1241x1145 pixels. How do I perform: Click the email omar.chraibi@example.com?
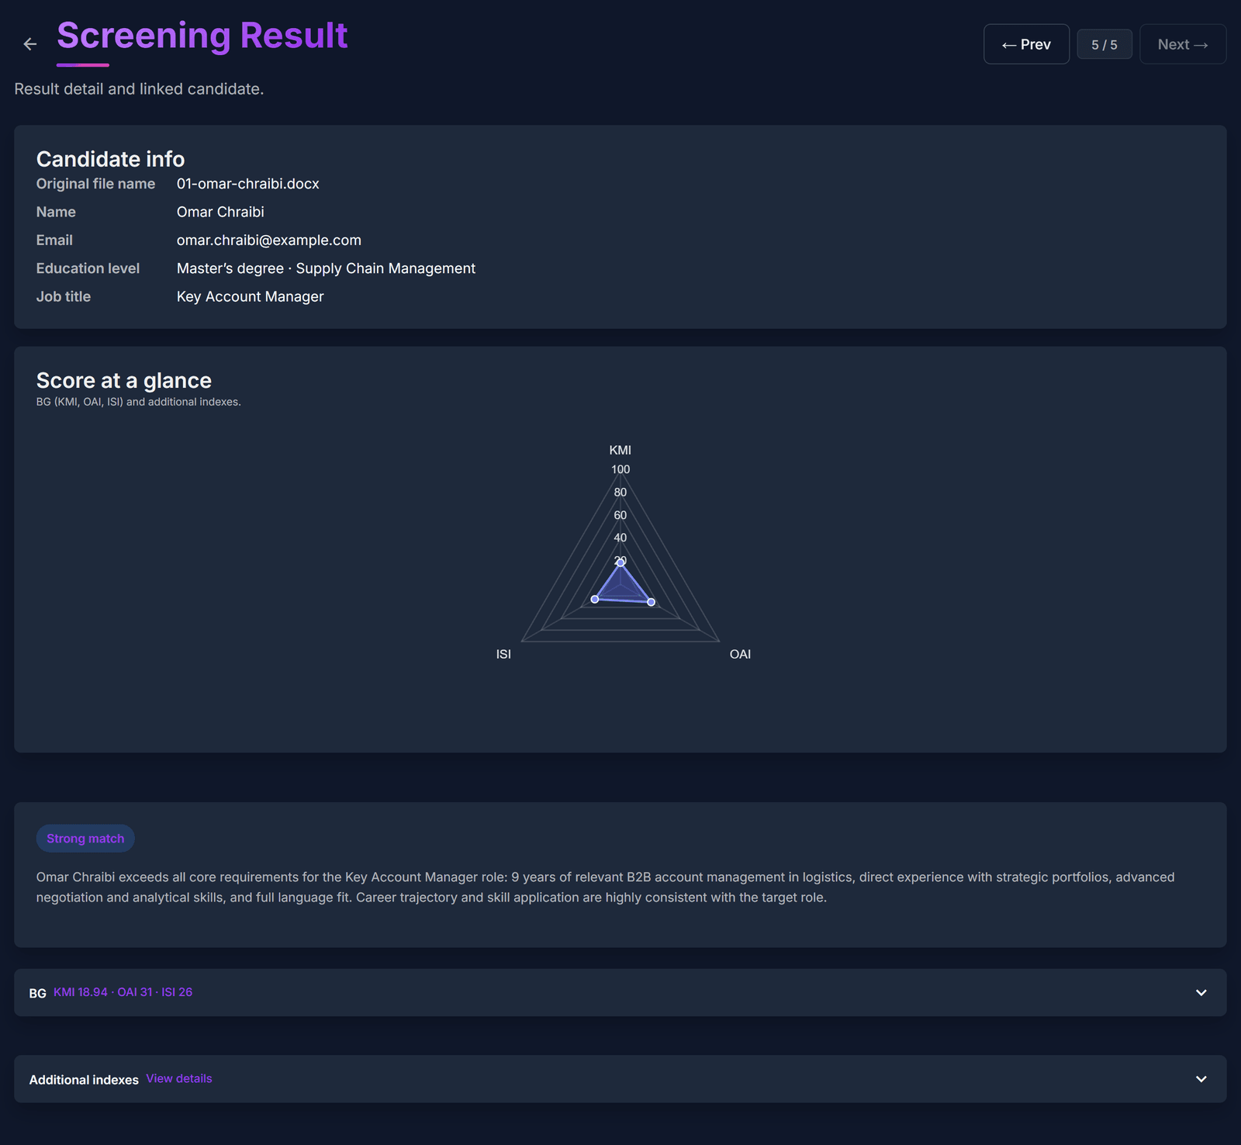[269, 240]
